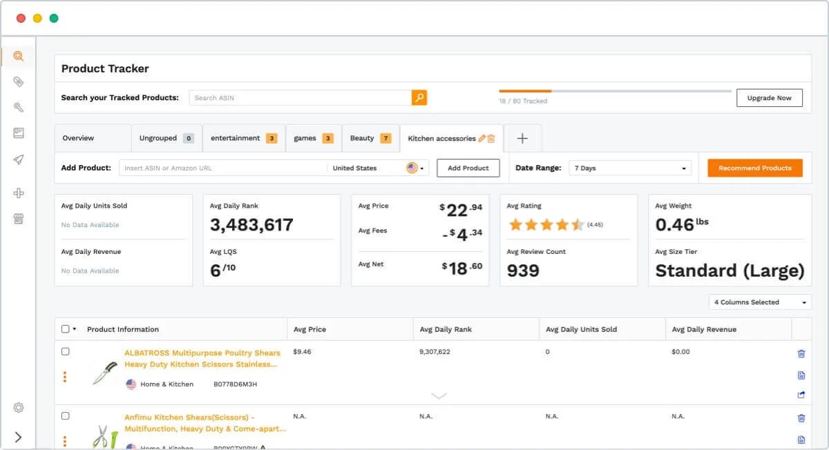Click the Recommend Products button
The height and width of the screenshot is (450, 829).
[754, 167]
